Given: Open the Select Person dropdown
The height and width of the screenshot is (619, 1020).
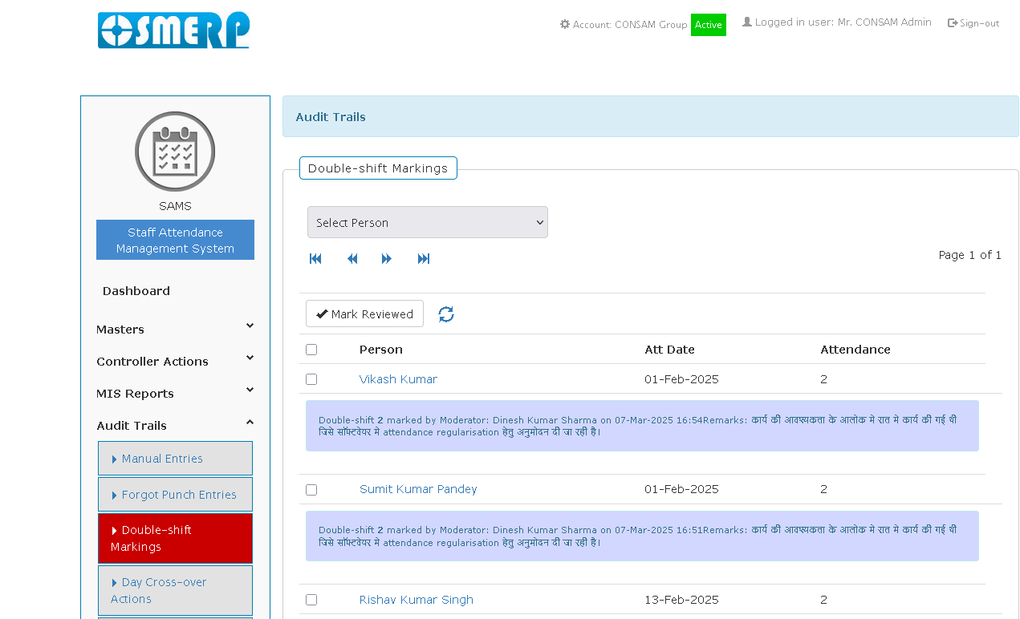Looking at the screenshot, I should pyautogui.click(x=427, y=222).
